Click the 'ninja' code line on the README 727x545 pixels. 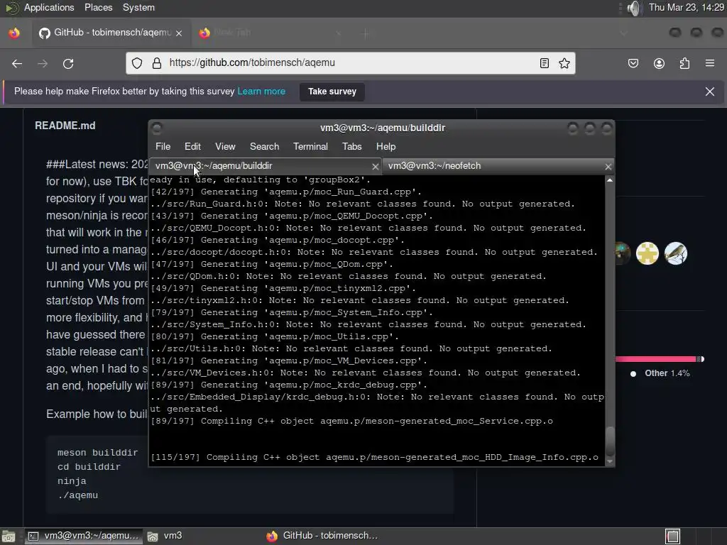point(72,481)
